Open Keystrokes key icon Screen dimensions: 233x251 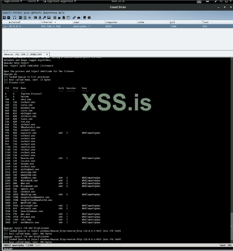44,18
